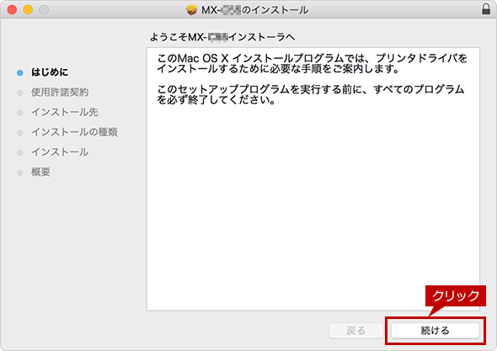Select the インストール先 step label
Screen dimensions: 497x351
(65, 112)
